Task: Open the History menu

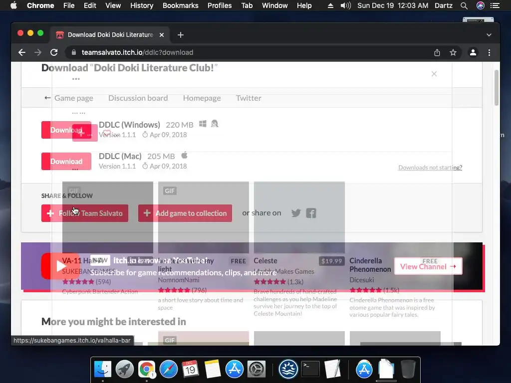Action: click(142, 5)
